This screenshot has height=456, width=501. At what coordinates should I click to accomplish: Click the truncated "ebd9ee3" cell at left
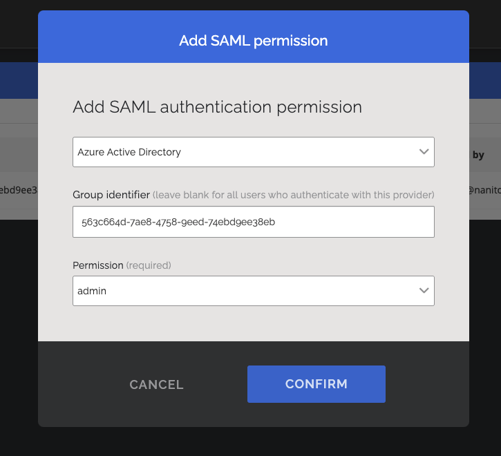18,189
